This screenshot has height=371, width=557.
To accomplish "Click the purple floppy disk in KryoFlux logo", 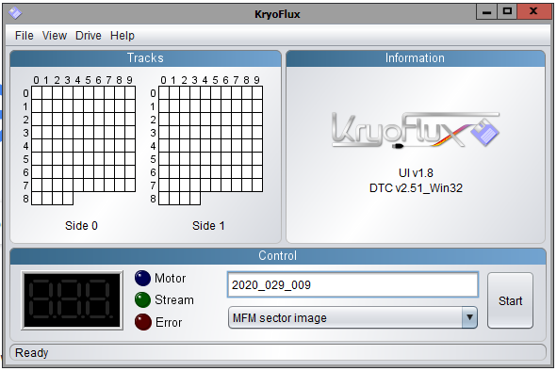I will (x=484, y=133).
